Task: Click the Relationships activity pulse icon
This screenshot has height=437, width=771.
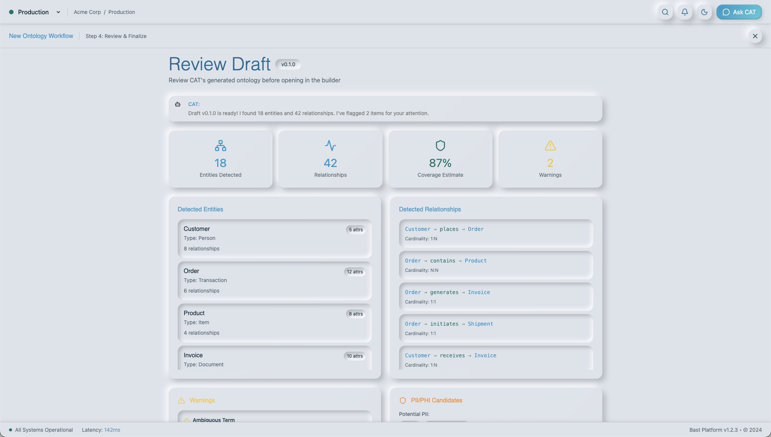Action: click(x=331, y=146)
